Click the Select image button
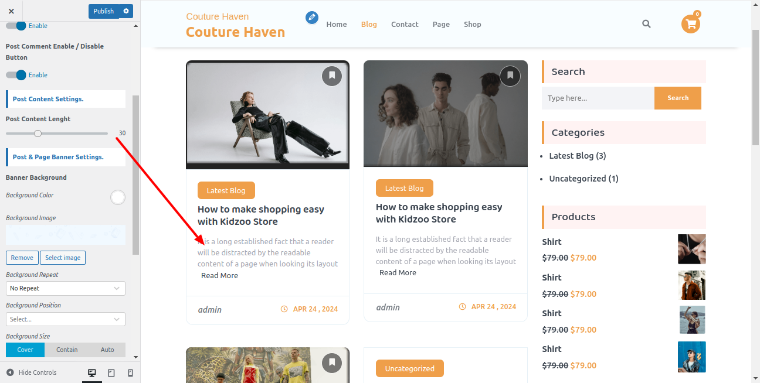 pos(63,258)
